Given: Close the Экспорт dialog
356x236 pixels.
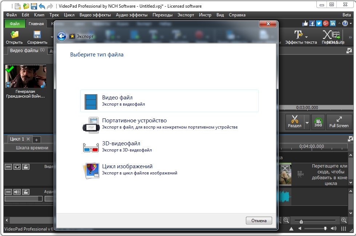Looking at the screenshot, I should [x=268, y=24].
